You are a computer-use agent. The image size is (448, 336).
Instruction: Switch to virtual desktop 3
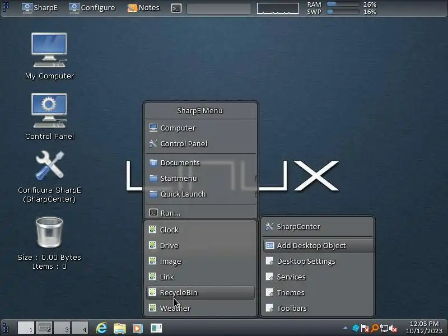point(62,328)
